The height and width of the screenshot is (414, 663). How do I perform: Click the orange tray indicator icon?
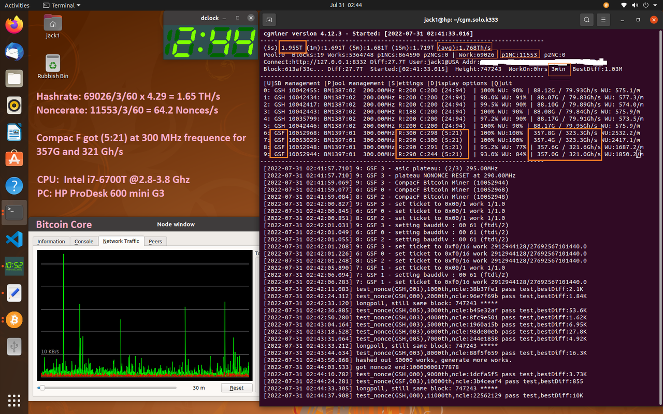tap(607, 5)
